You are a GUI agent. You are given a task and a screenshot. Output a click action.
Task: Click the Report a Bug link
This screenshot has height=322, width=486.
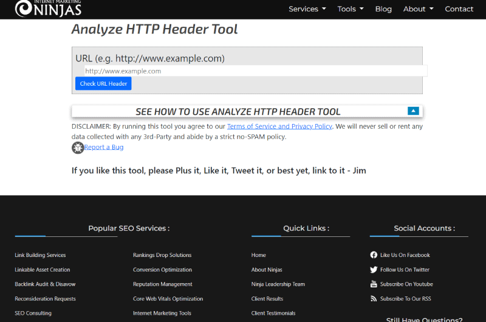tap(104, 147)
